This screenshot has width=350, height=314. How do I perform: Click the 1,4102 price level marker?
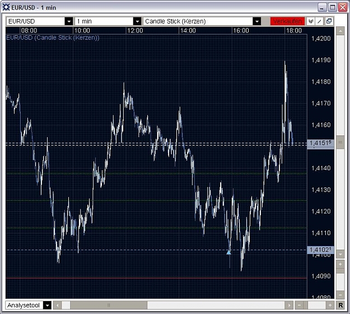[320, 250]
